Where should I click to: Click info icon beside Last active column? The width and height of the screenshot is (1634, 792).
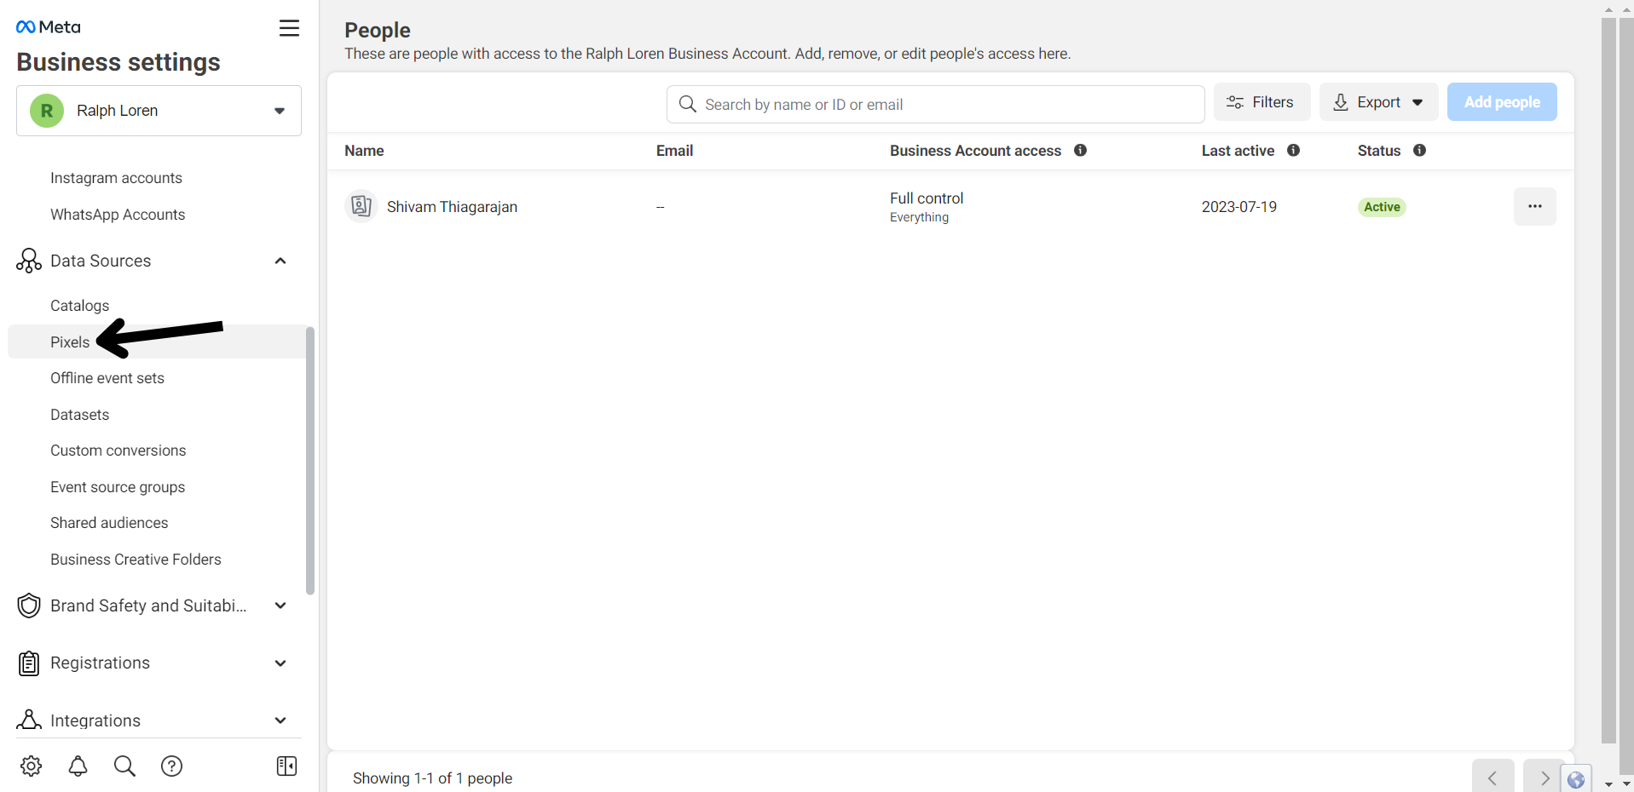coord(1293,151)
